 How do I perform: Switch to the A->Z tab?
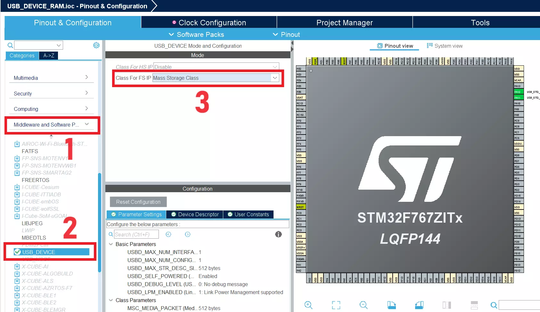point(49,55)
